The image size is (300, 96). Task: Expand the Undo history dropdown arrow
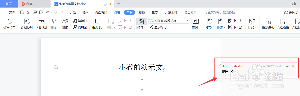pyautogui.click(x=51, y=12)
